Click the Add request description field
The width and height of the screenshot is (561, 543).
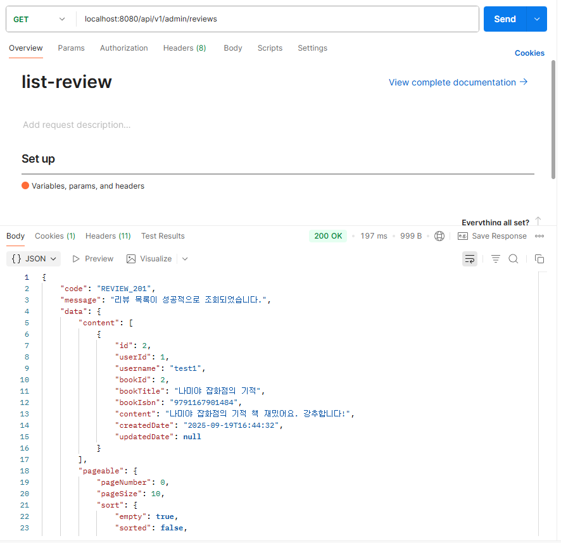pos(77,125)
